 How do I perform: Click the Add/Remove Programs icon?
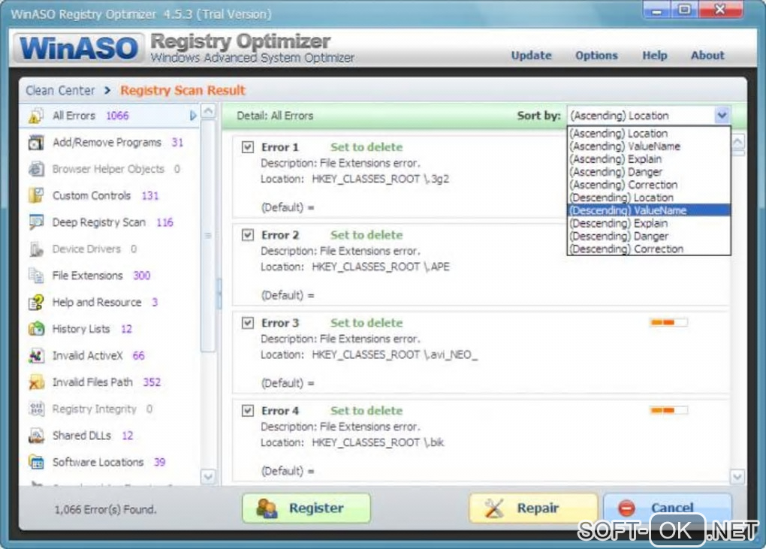coord(36,143)
